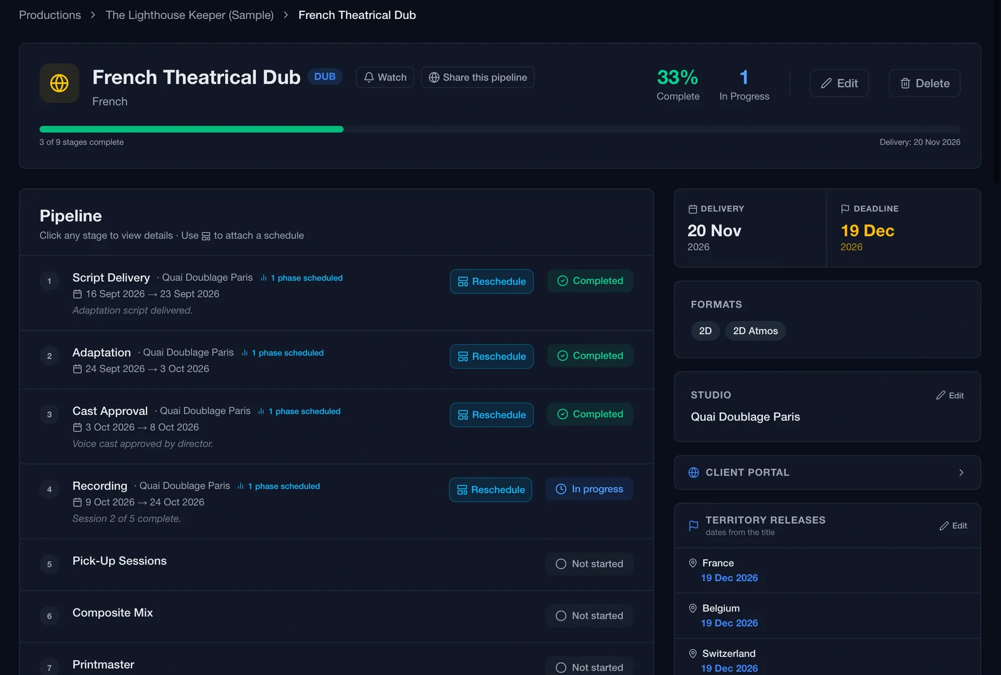
Task: Open Share this pipeline
Action: click(x=478, y=77)
